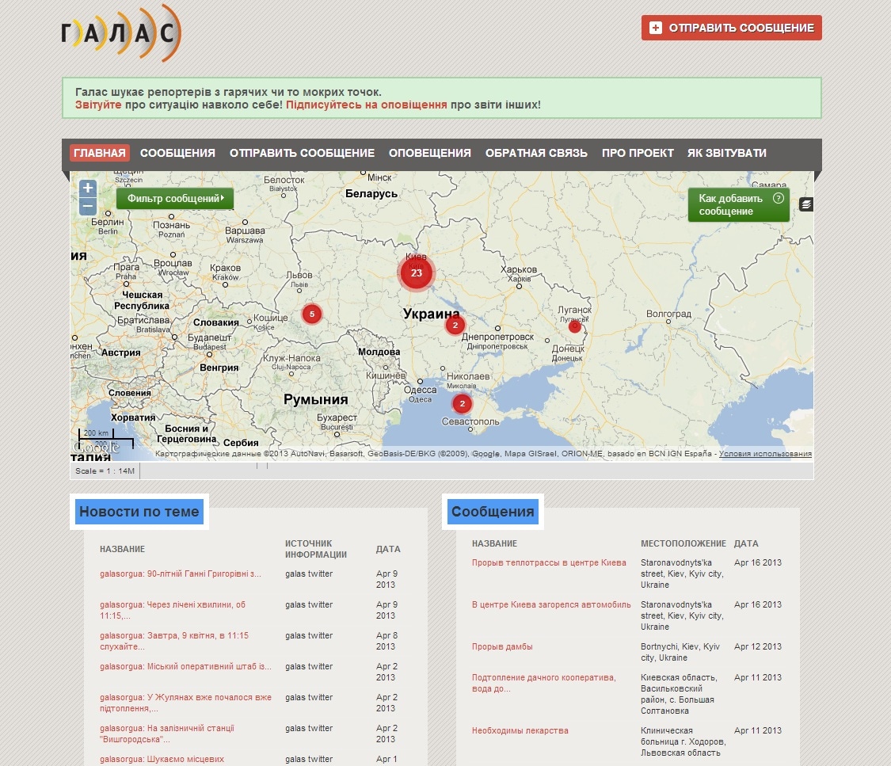Click the small red marker near Luhansk
Viewport: 891px width, 766px height.
(x=575, y=326)
